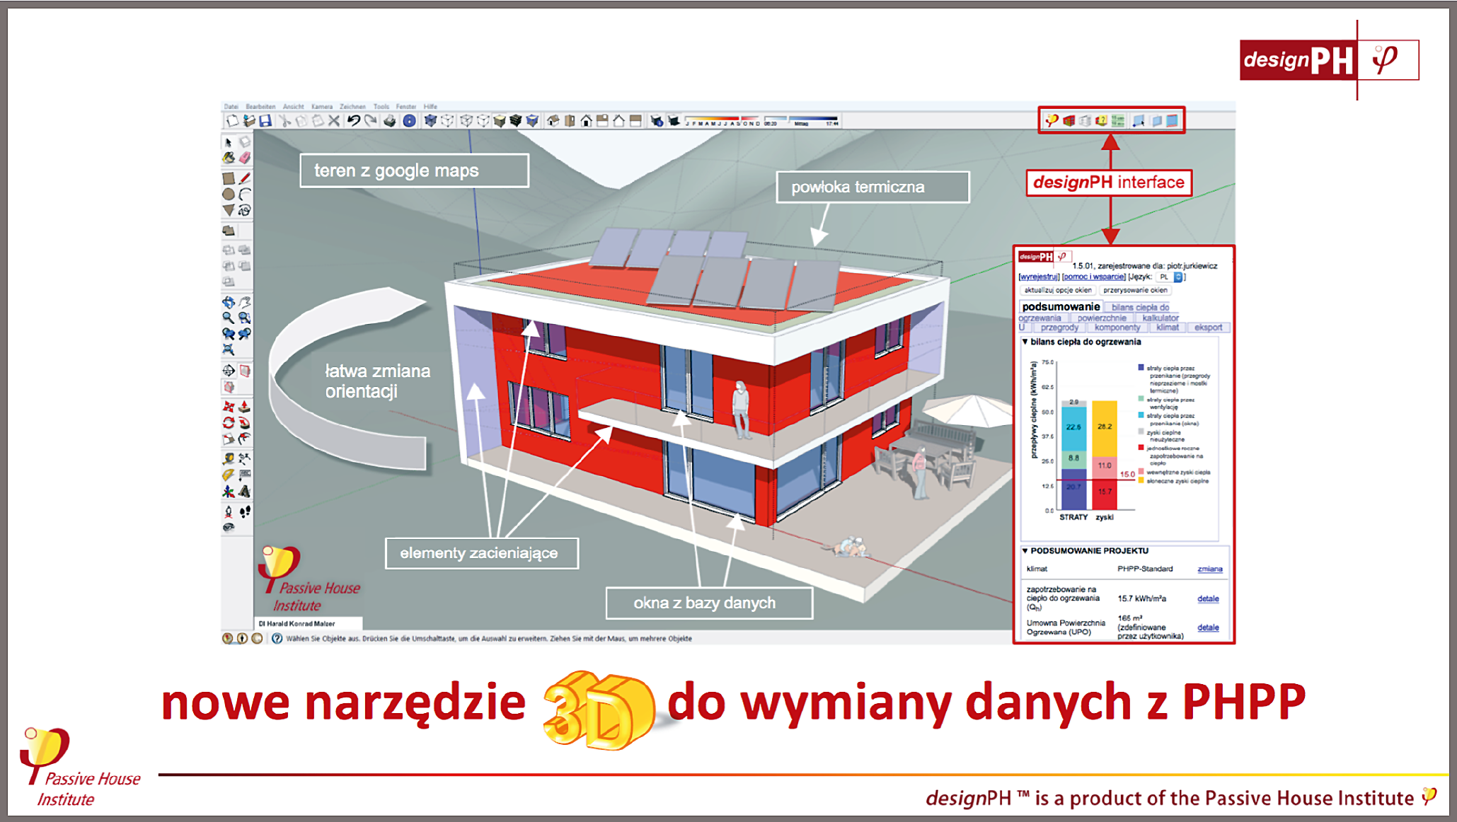Click designPH red building analyse icon
This screenshot has width=1457, height=822.
[1069, 120]
